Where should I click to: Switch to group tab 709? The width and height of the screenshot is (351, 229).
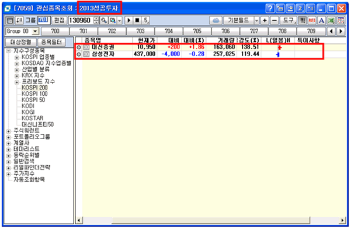point(311,31)
